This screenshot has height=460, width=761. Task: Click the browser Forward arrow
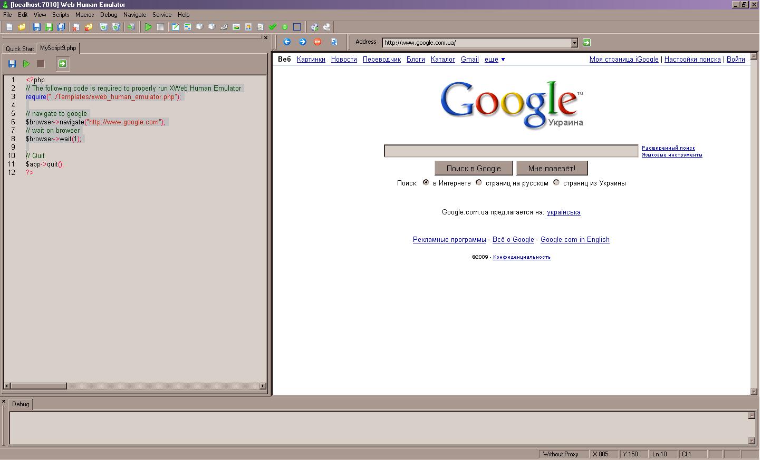pos(303,42)
